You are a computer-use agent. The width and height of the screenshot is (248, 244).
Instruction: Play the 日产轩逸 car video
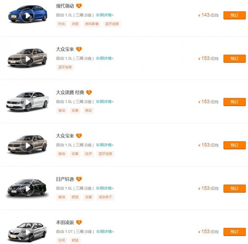point(28,188)
